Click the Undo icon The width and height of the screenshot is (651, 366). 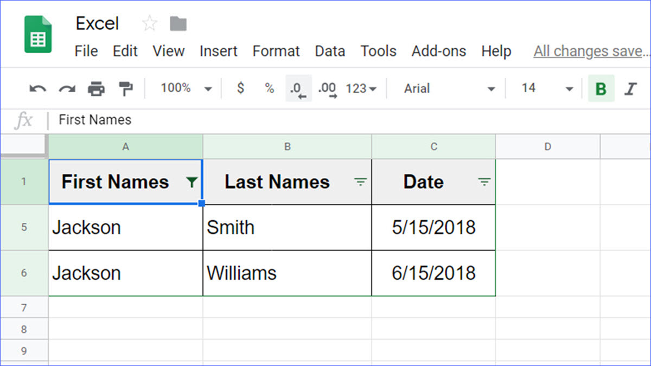37,88
